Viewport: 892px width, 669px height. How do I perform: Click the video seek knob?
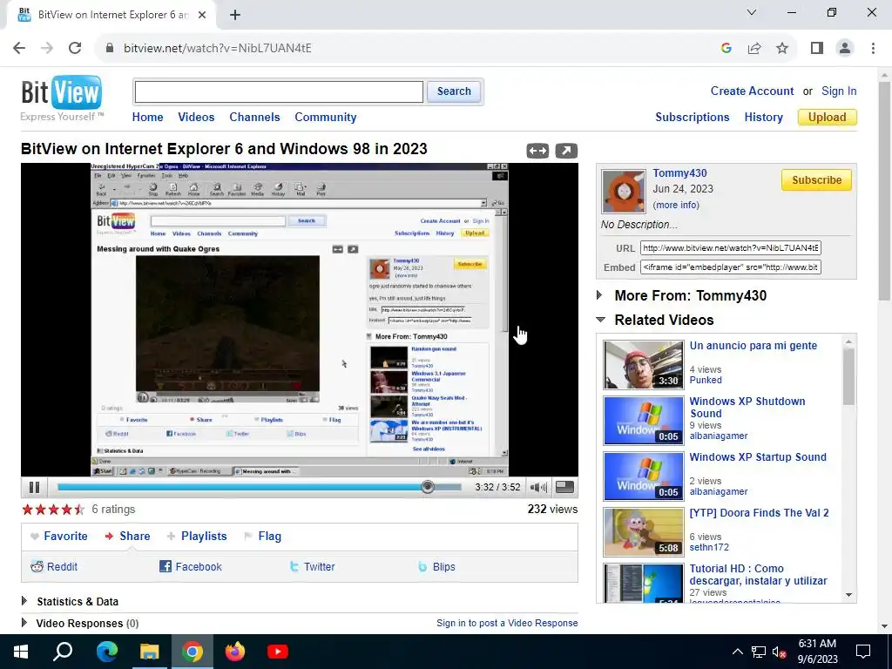(x=428, y=487)
